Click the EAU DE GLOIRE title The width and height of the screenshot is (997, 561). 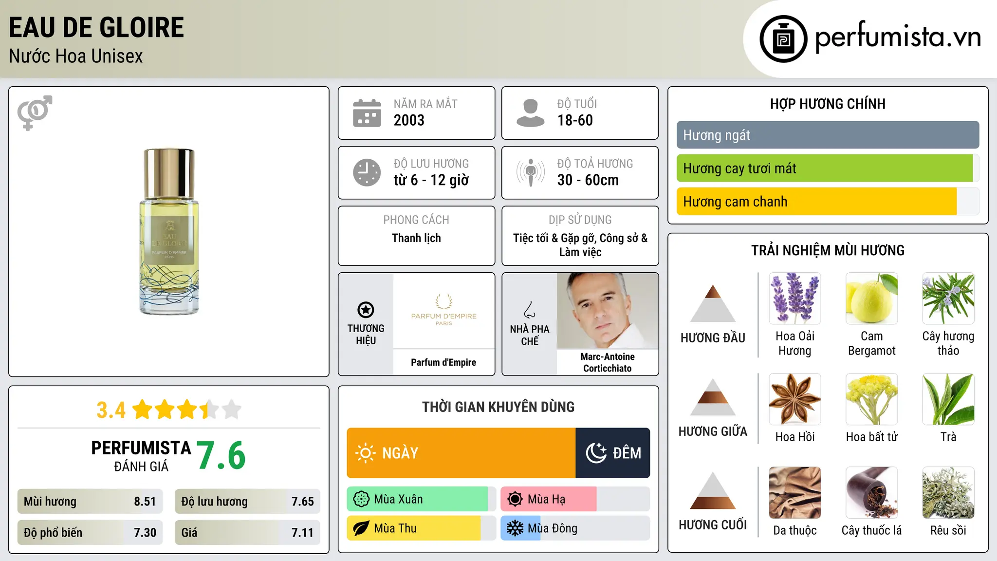coord(96,27)
